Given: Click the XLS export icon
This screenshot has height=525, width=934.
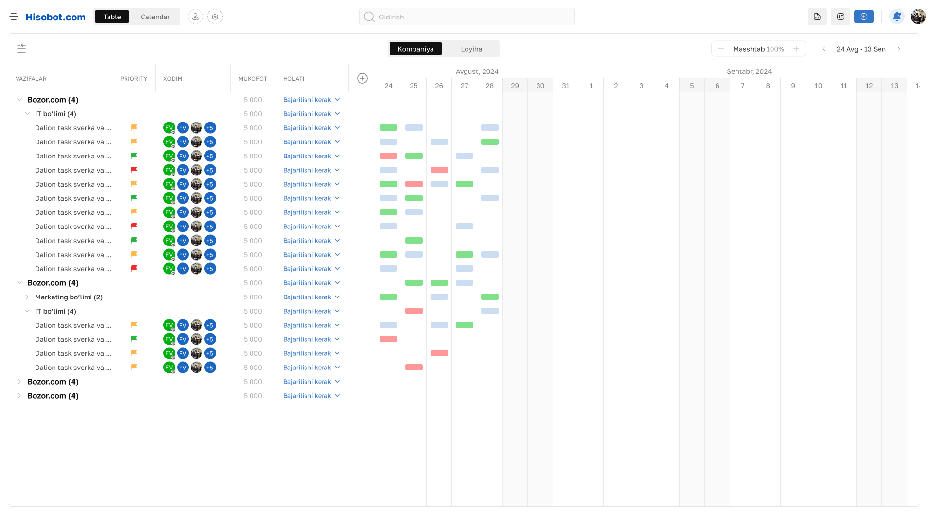Looking at the screenshot, I should [817, 17].
